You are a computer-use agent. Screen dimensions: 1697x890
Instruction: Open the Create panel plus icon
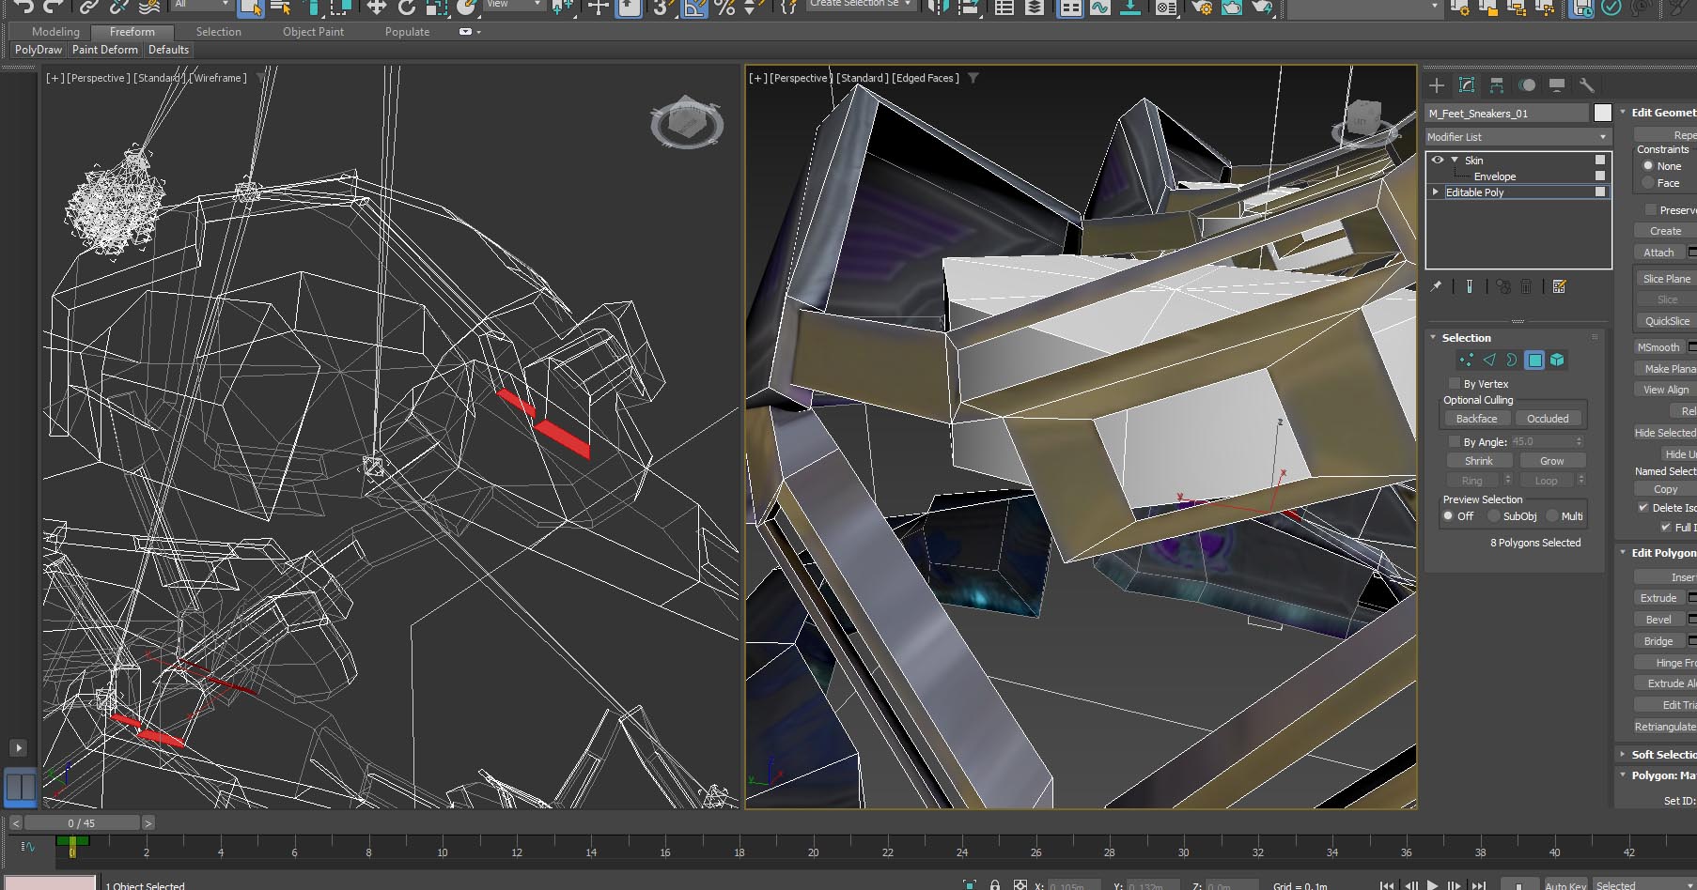(x=1437, y=85)
